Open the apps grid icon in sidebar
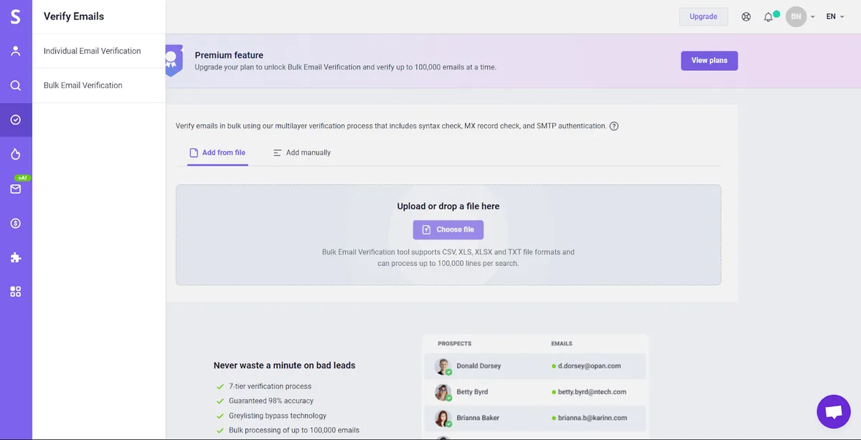 pyautogui.click(x=16, y=292)
